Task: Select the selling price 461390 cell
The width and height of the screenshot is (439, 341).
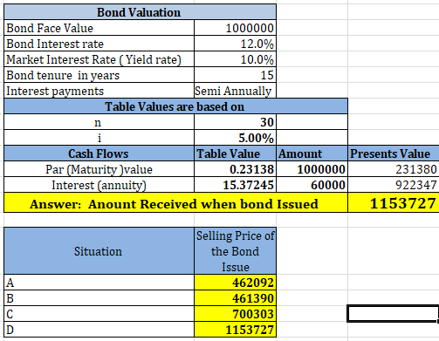Action: 235,298
